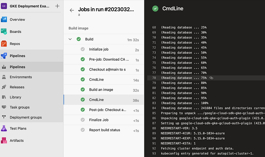Click line number 68 in log
265x157 pixels.
pyautogui.click(x=154, y=27)
